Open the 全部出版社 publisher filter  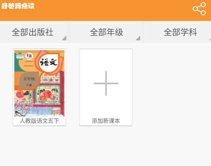coord(34,32)
